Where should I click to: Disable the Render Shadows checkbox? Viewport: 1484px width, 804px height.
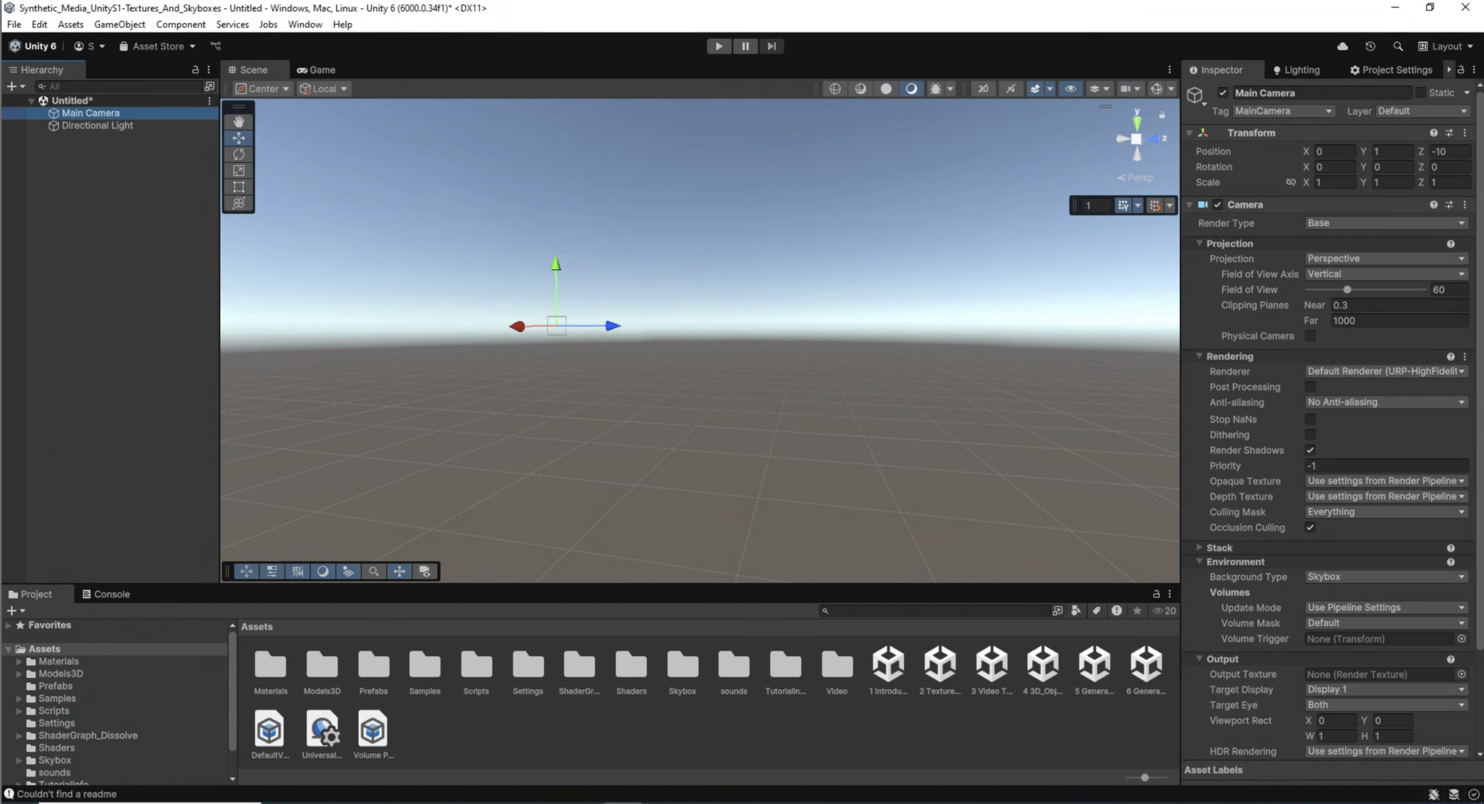pyautogui.click(x=1310, y=450)
